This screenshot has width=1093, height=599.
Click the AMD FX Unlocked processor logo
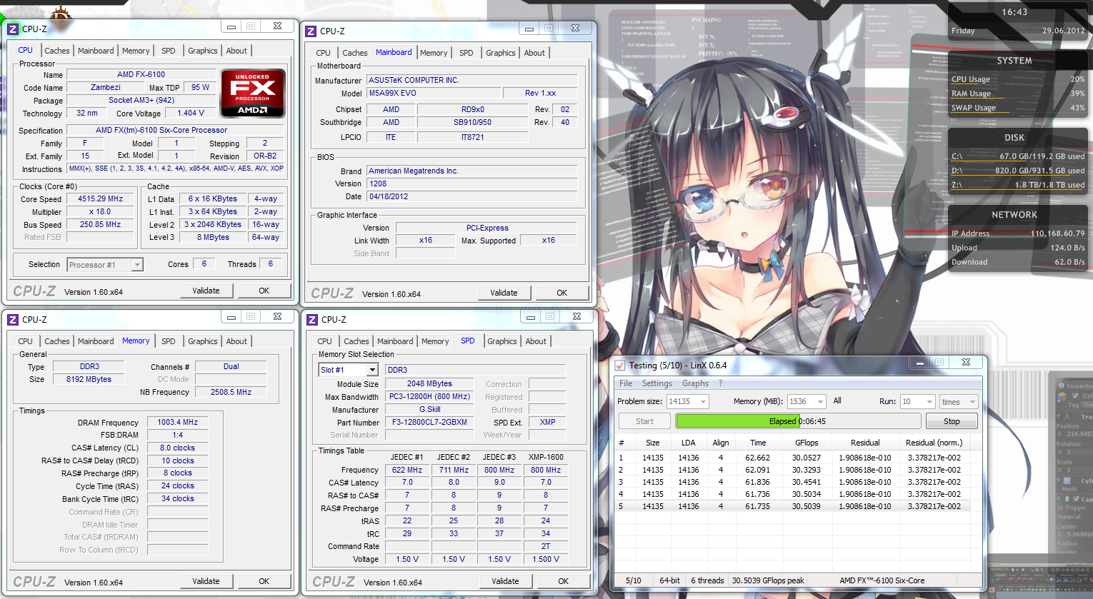(253, 93)
